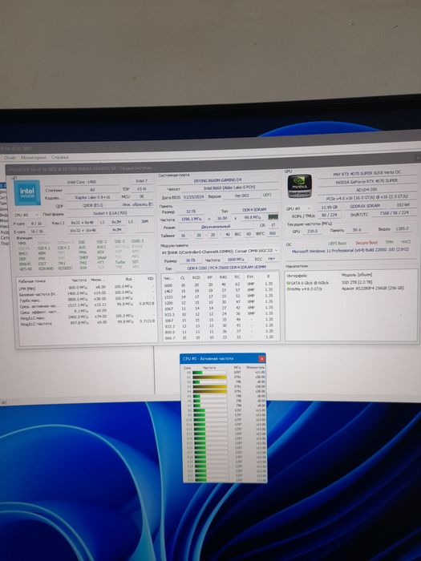Close the CPU #0 active frequency popup

(x=261, y=358)
